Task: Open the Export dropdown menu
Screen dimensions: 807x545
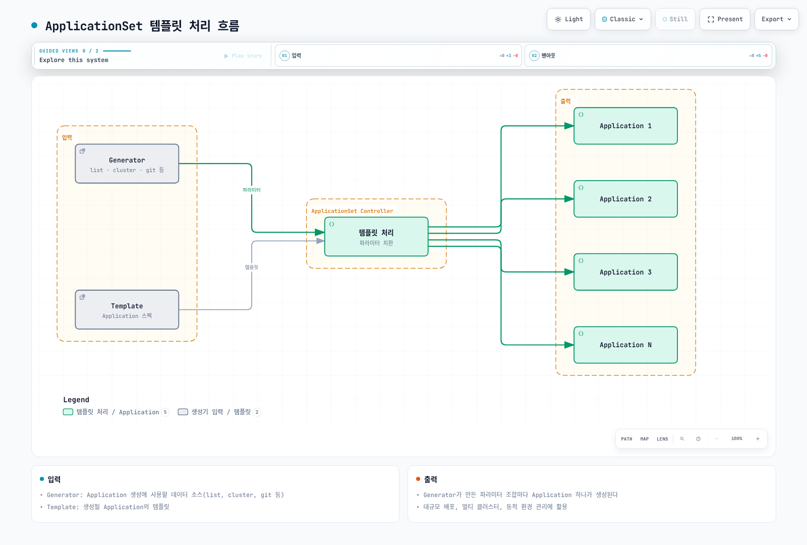Action: point(776,19)
